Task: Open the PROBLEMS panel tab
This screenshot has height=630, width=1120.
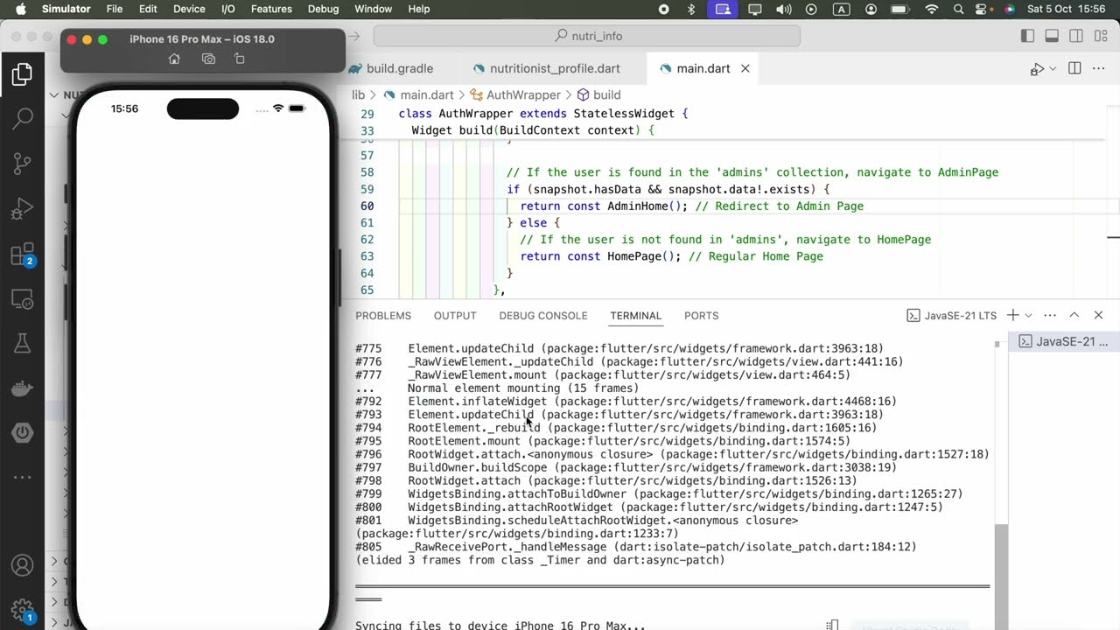Action: [x=383, y=316]
